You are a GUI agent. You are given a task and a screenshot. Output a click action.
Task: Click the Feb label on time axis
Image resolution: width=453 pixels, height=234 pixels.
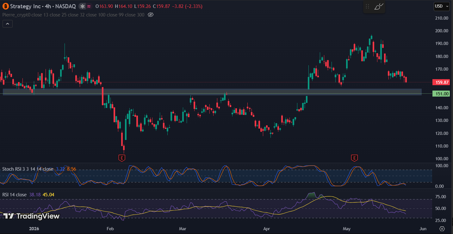click(110, 229)
